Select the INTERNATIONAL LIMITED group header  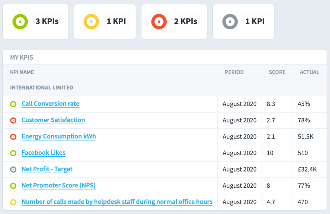(41, 87)
